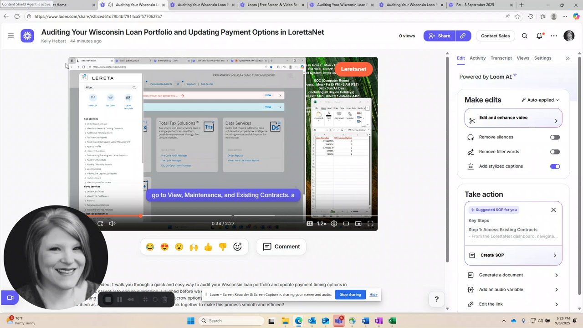Click the Share button
The image size is (583, 328).
439,36
